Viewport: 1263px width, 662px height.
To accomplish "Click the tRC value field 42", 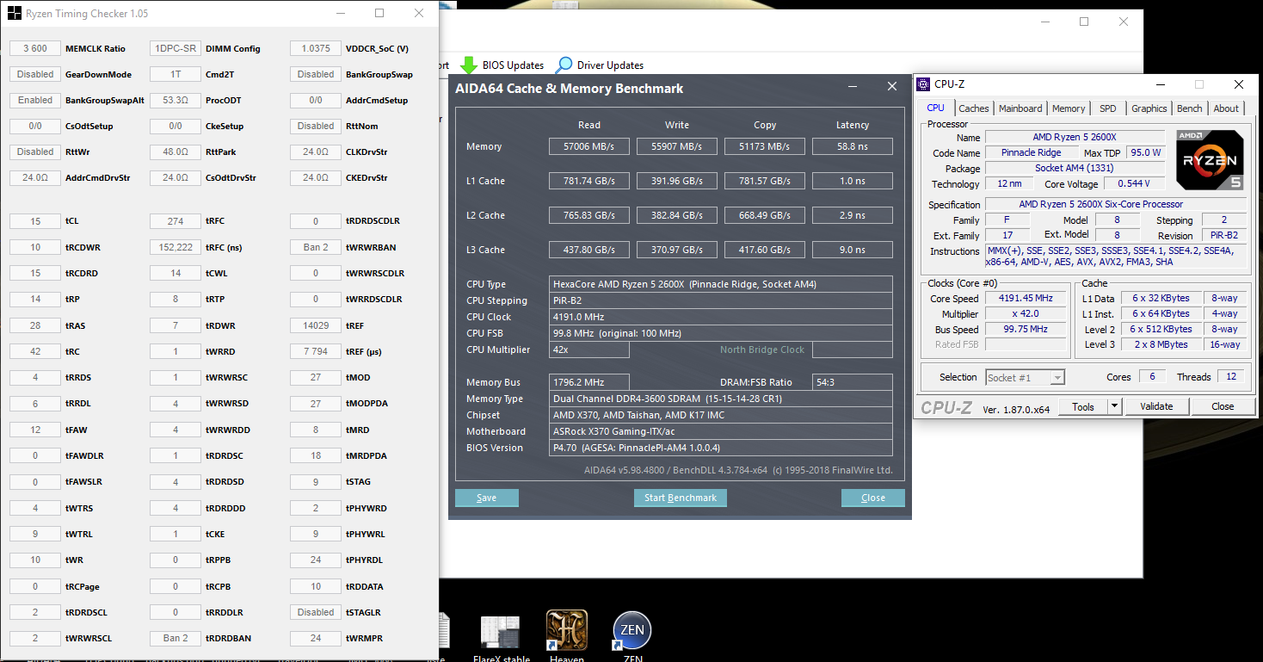I will [34, 351].
